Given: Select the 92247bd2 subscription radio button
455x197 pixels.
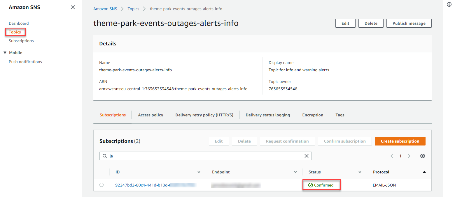Looking at the screenshot, I should tap(101, 185).
